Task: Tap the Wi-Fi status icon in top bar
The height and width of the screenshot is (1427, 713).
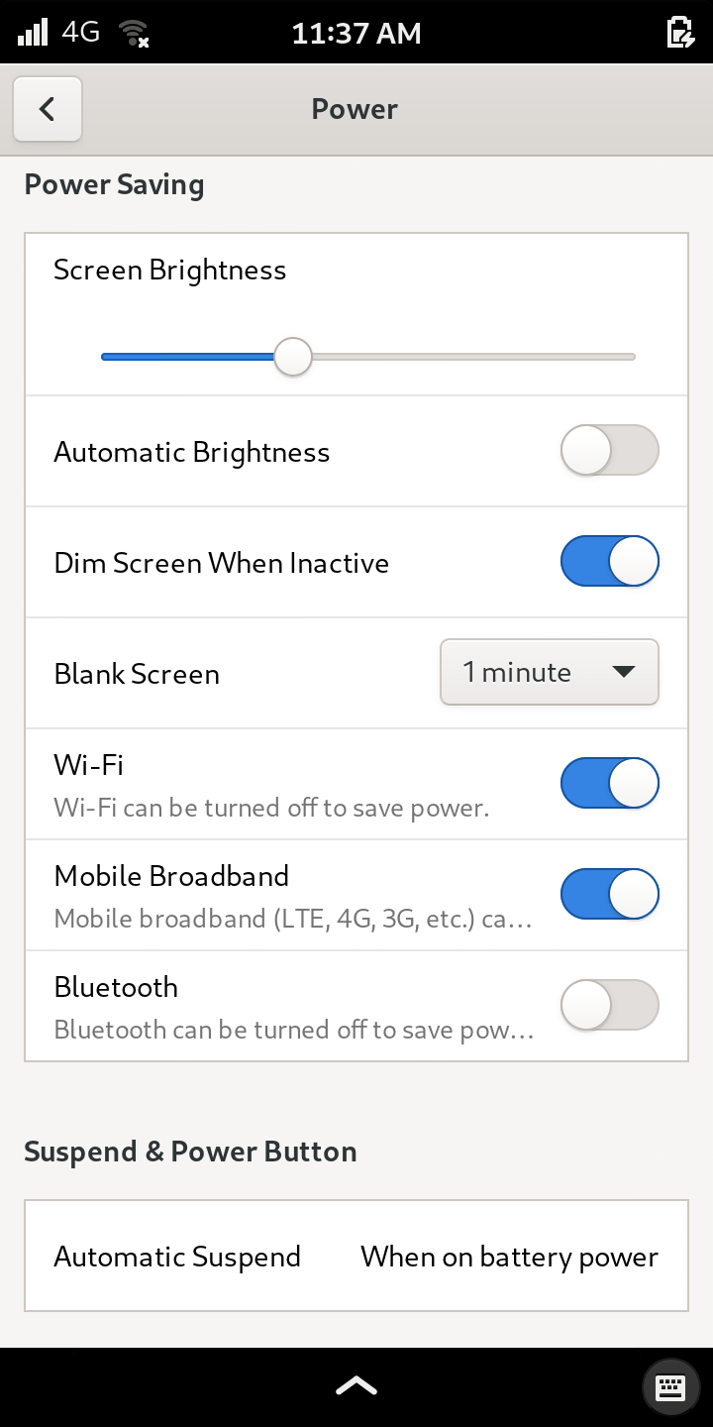Action: point(134,34)
